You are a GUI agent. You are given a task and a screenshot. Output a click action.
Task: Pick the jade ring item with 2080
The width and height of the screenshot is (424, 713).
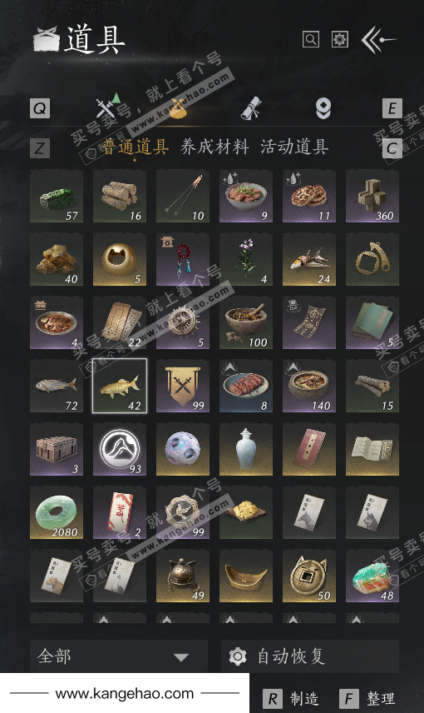[x=57, y=512]
